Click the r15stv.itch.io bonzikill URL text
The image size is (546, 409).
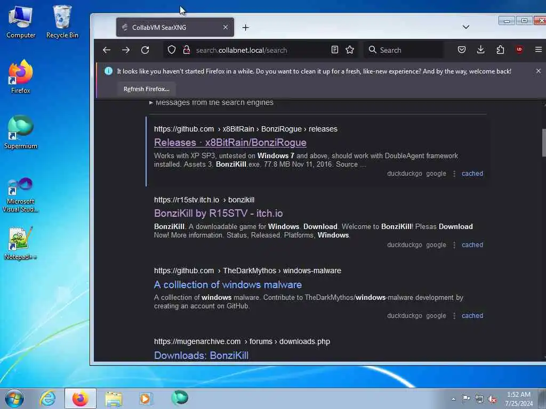[x=204, y=200]
